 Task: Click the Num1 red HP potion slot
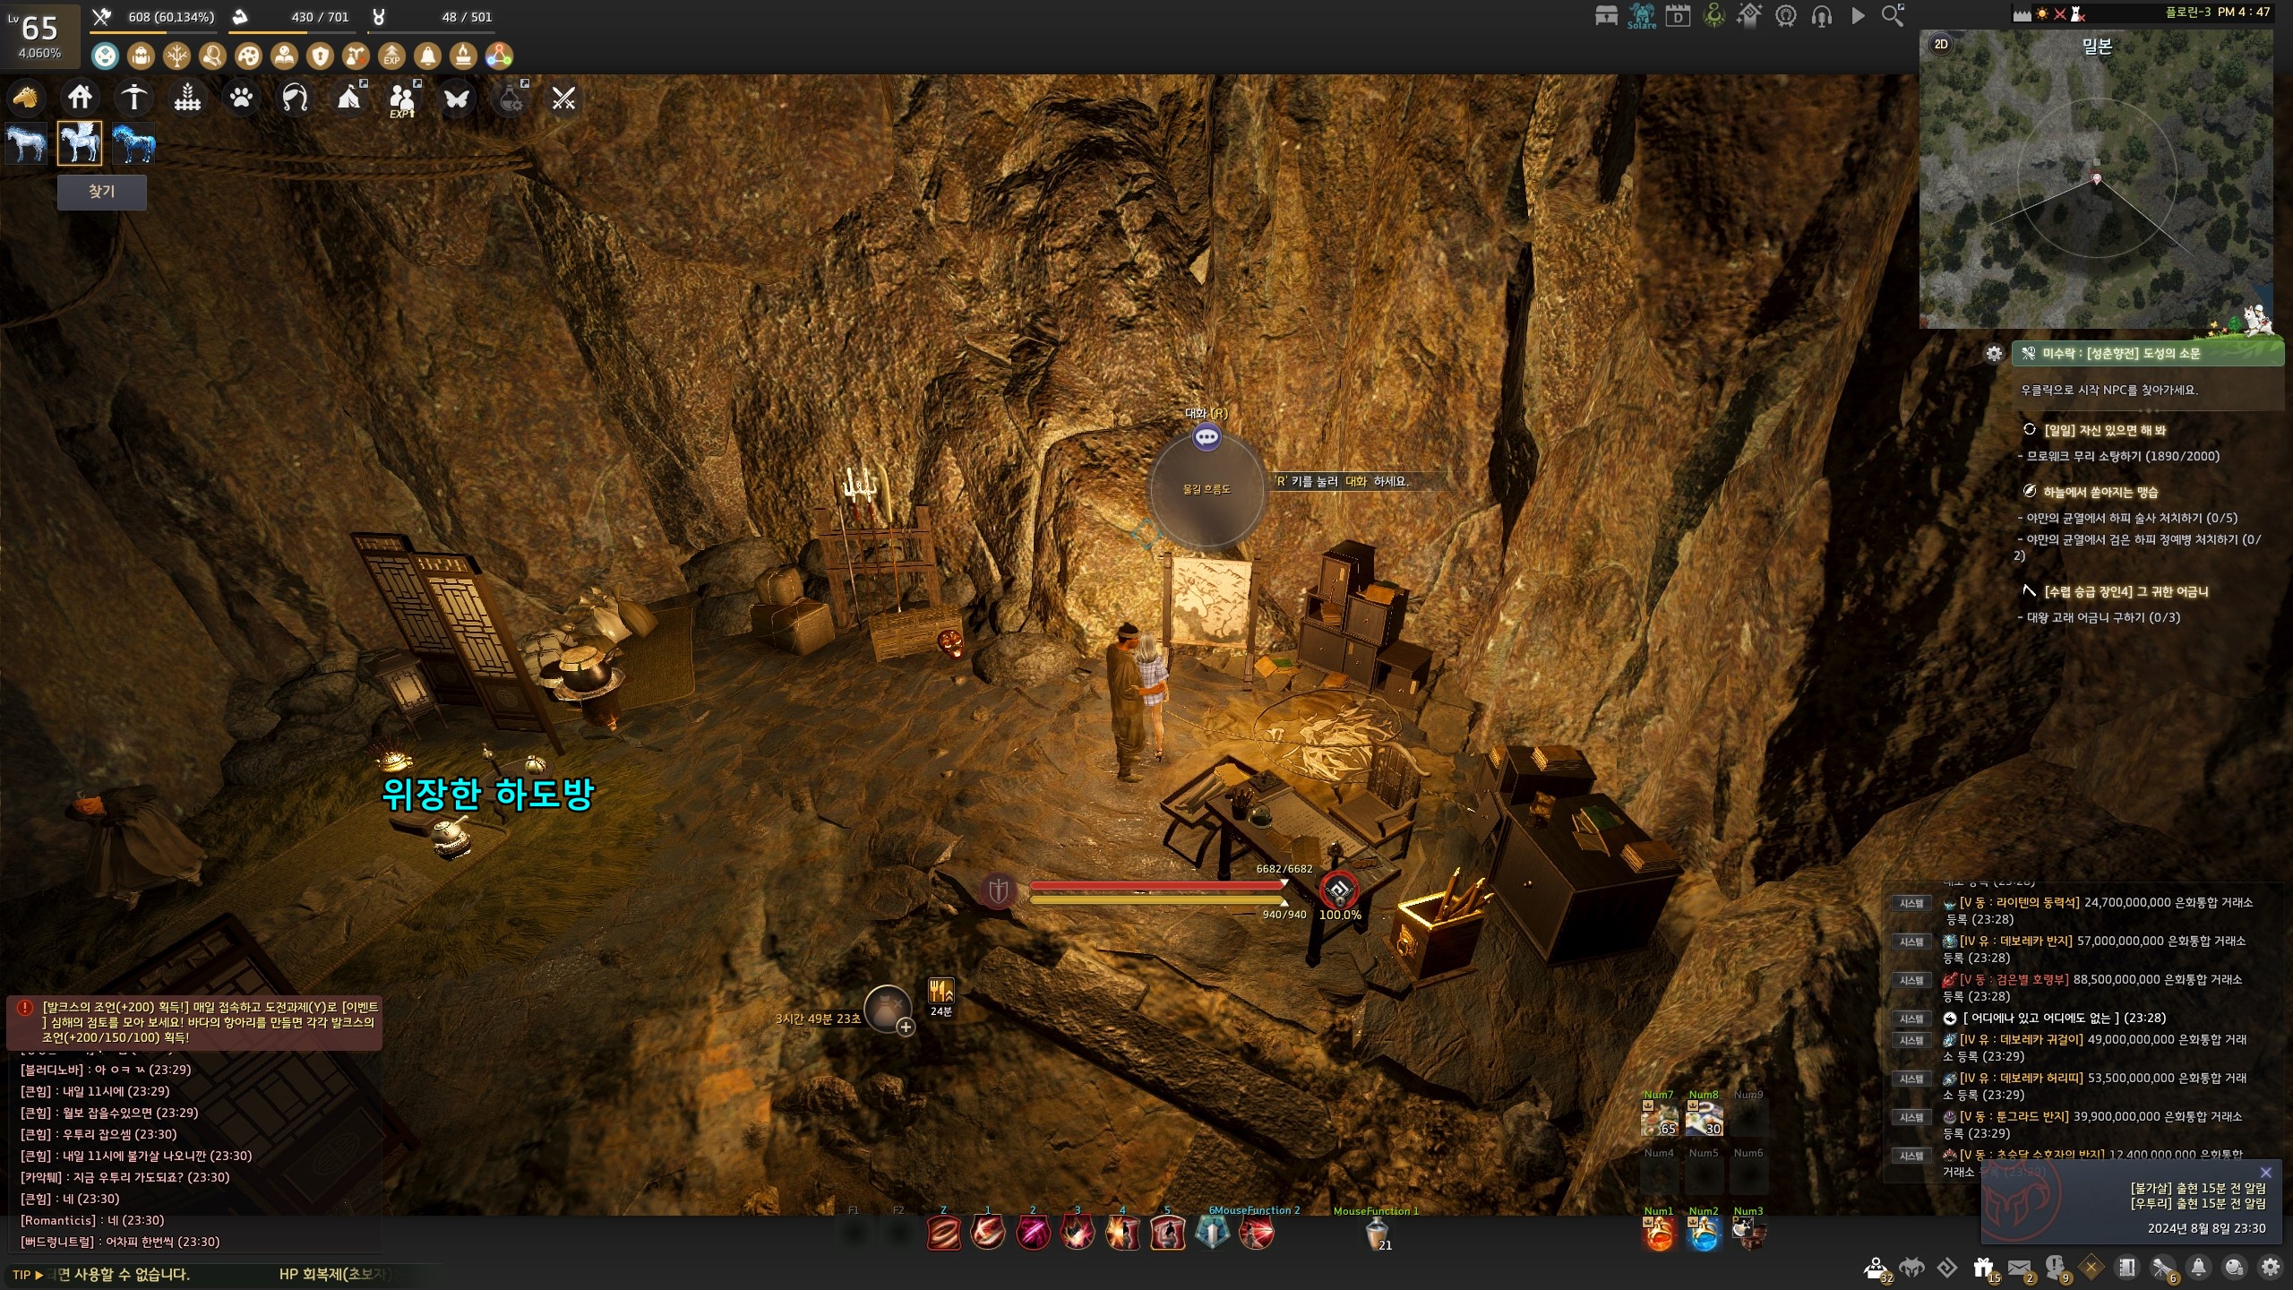click(1658, 1235)
